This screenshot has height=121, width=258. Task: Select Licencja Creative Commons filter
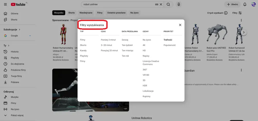tap(151, 63)
